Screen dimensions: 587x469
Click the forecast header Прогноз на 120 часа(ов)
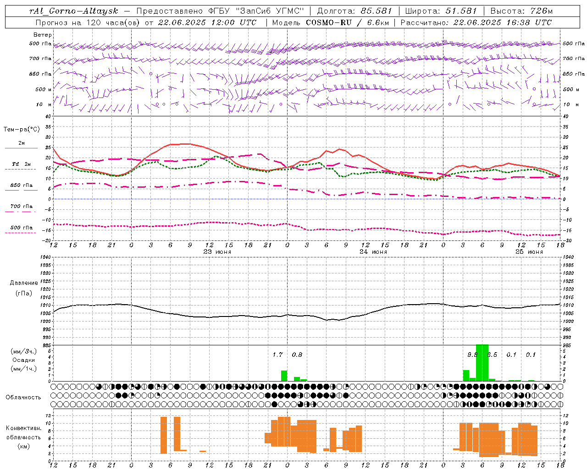[88, 22]
